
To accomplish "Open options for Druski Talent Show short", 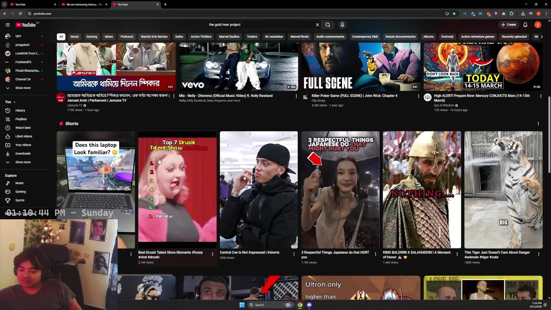I will point(212,254).
